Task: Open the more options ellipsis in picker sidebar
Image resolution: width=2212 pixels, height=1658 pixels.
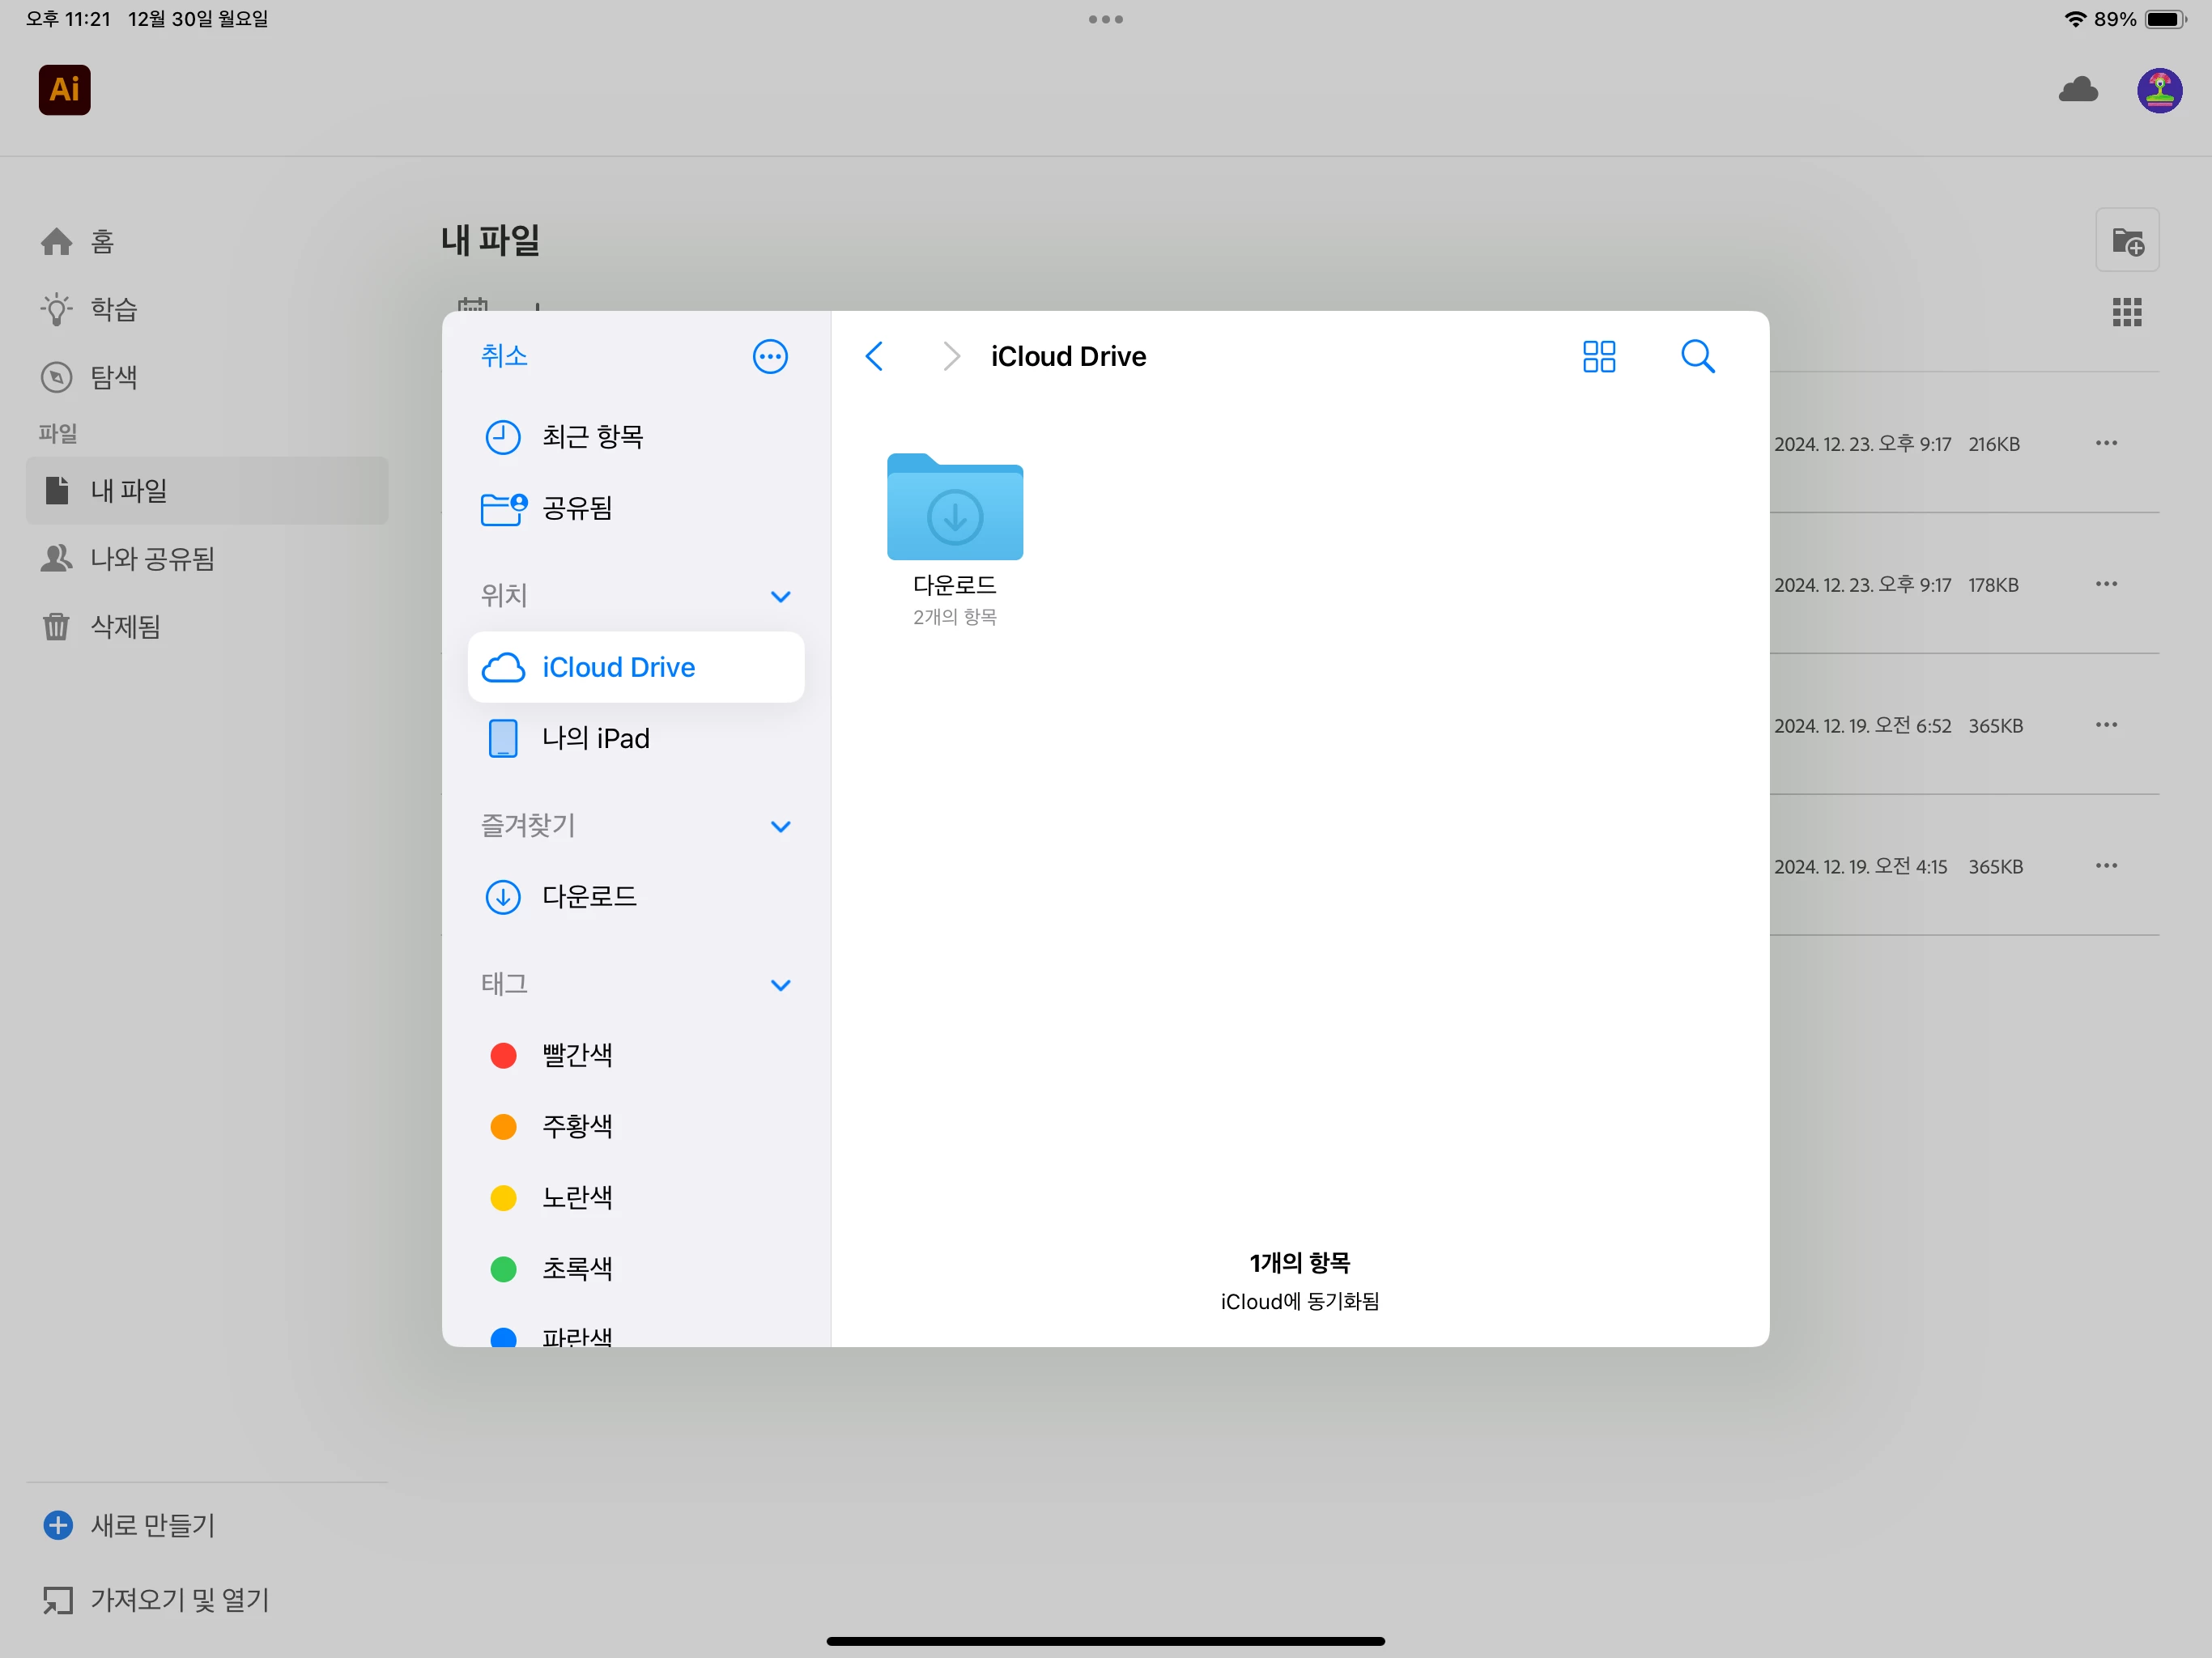Action: point(769,357)
